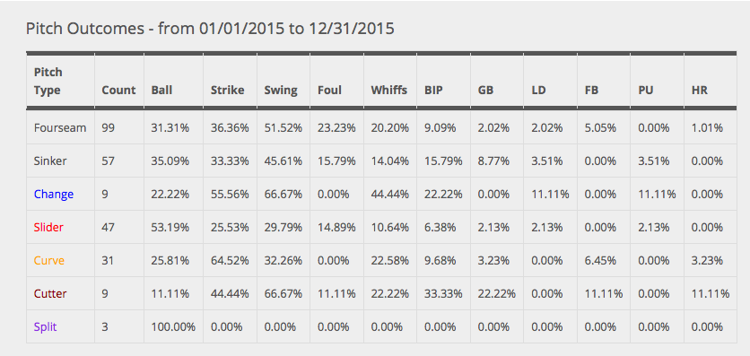This screenshot has width=750, height=356.
Task: Select the Sinker row label
Action: coord(50,161)
